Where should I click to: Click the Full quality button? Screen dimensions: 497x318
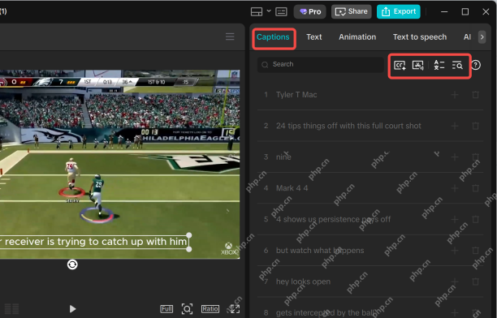coord(166,309)
